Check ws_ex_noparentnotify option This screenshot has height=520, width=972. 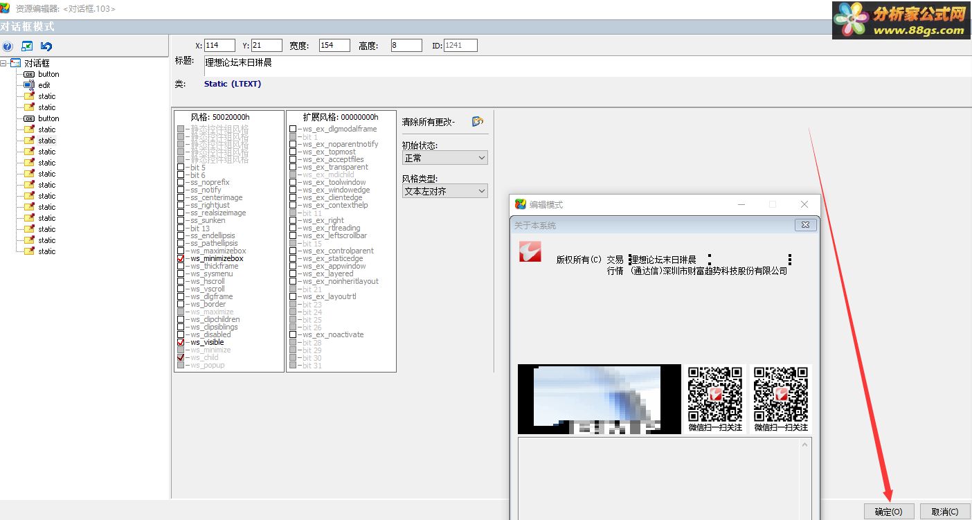point(293,144)
